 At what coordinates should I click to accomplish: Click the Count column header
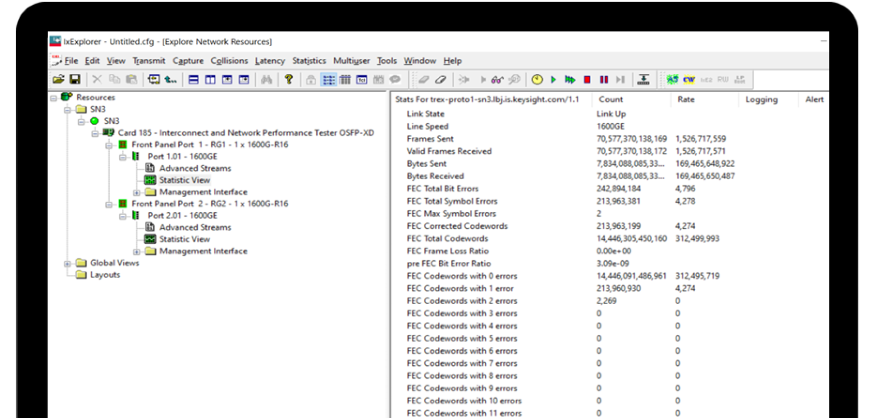click(x=631, y=99)
